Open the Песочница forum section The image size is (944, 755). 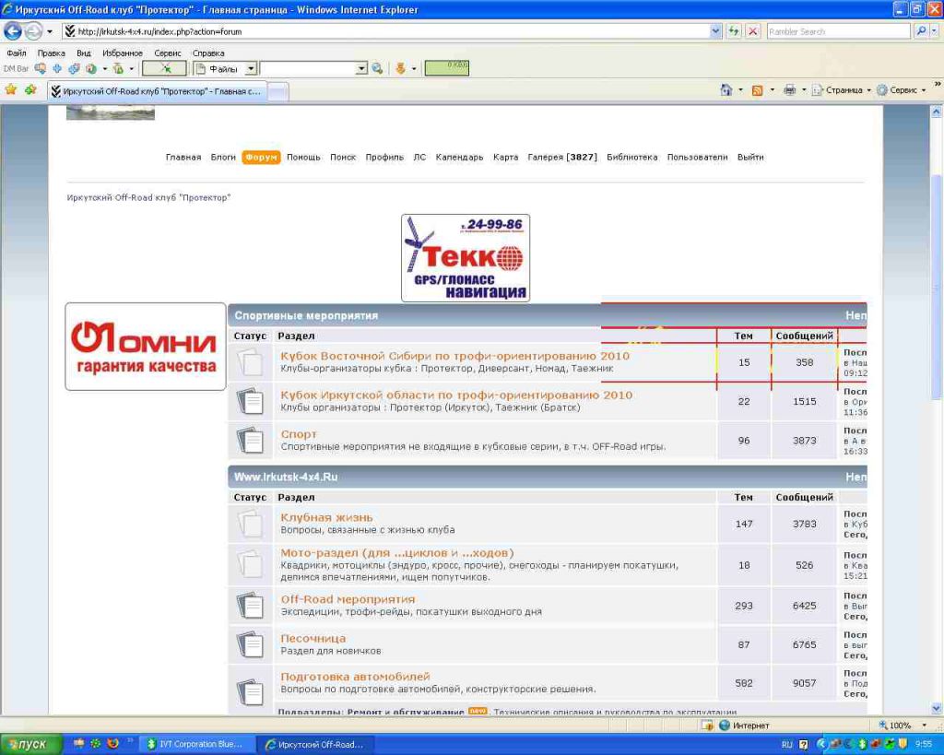(x=313, y=638)
